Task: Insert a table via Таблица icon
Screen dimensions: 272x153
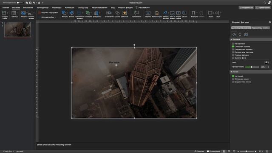Action: coord(14,13)
